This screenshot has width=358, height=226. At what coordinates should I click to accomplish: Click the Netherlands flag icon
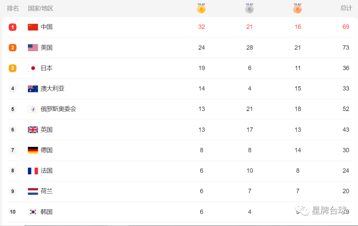pos(33,191)
